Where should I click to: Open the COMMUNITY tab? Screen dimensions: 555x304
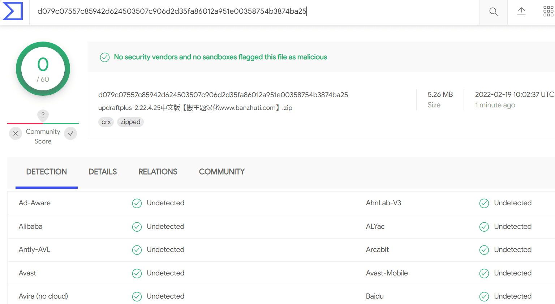coord(222,172)
